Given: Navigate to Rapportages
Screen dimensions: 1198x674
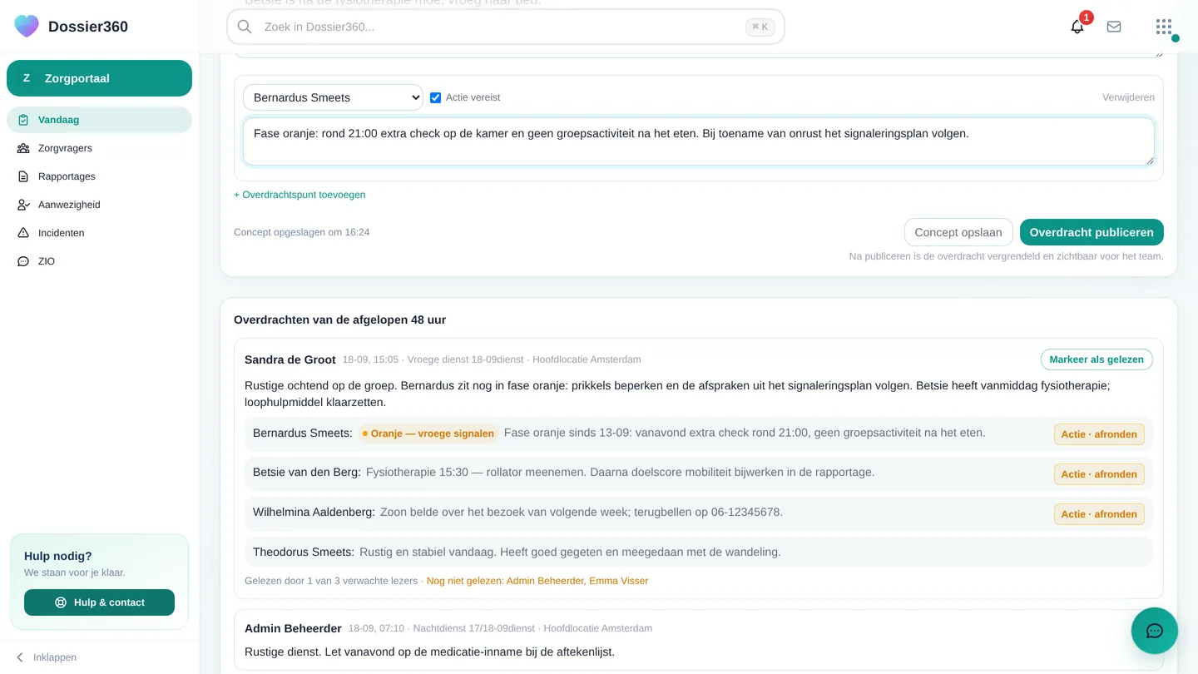Looking at the screenshot, I should [x=99, y=176].
